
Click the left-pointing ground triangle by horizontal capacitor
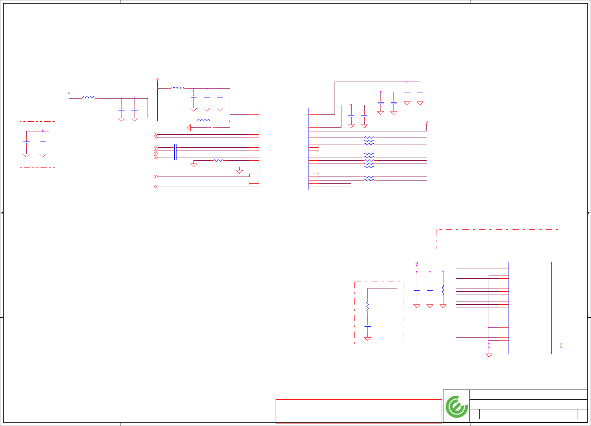pyautogui.click(x=189, y=127)
